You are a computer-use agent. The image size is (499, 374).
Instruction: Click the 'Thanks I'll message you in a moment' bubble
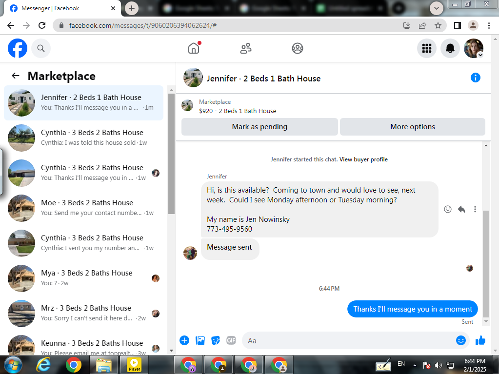[413, 309]
